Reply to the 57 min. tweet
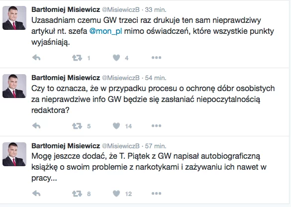 pyautogui.click(x=36, y=194)
